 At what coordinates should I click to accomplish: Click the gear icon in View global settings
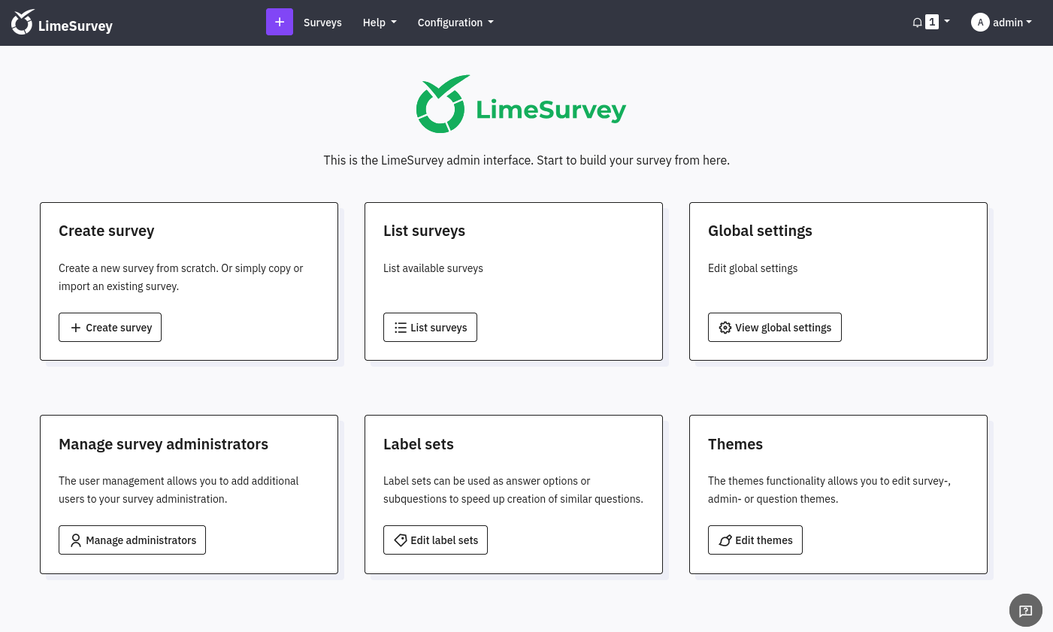725,328
